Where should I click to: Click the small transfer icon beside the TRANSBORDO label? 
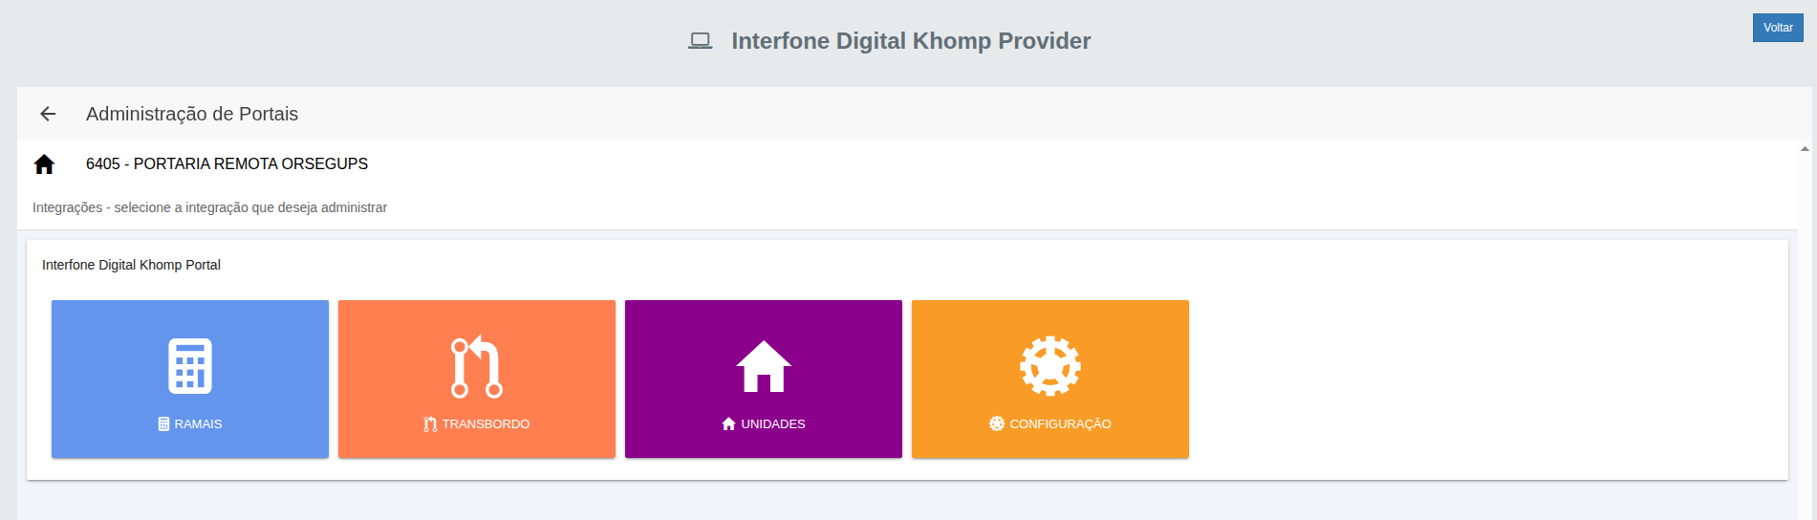point(430,423)
